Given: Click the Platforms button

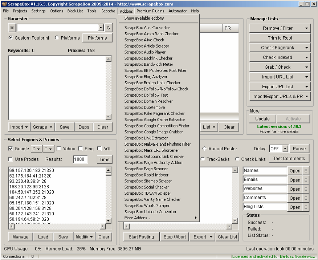Looking at the screenshot, I should pyautogui.click(x=97, y=38).
